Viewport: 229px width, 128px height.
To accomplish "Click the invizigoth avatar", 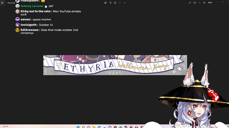I will click(17, 25).
